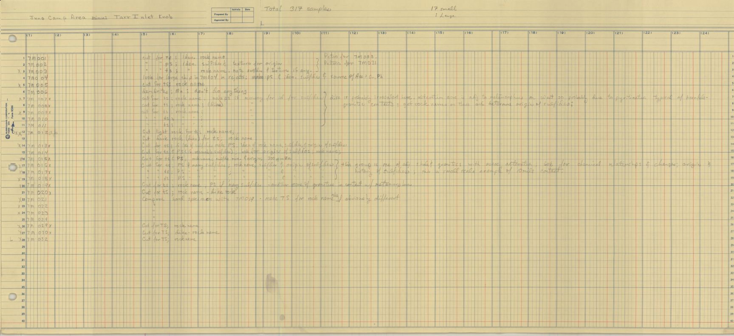Screen dimensions: 734x336
Task: Click the column header "(24)"
Action: (704, 33)
